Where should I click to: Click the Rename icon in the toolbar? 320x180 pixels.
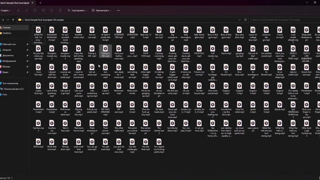point(43,10)
